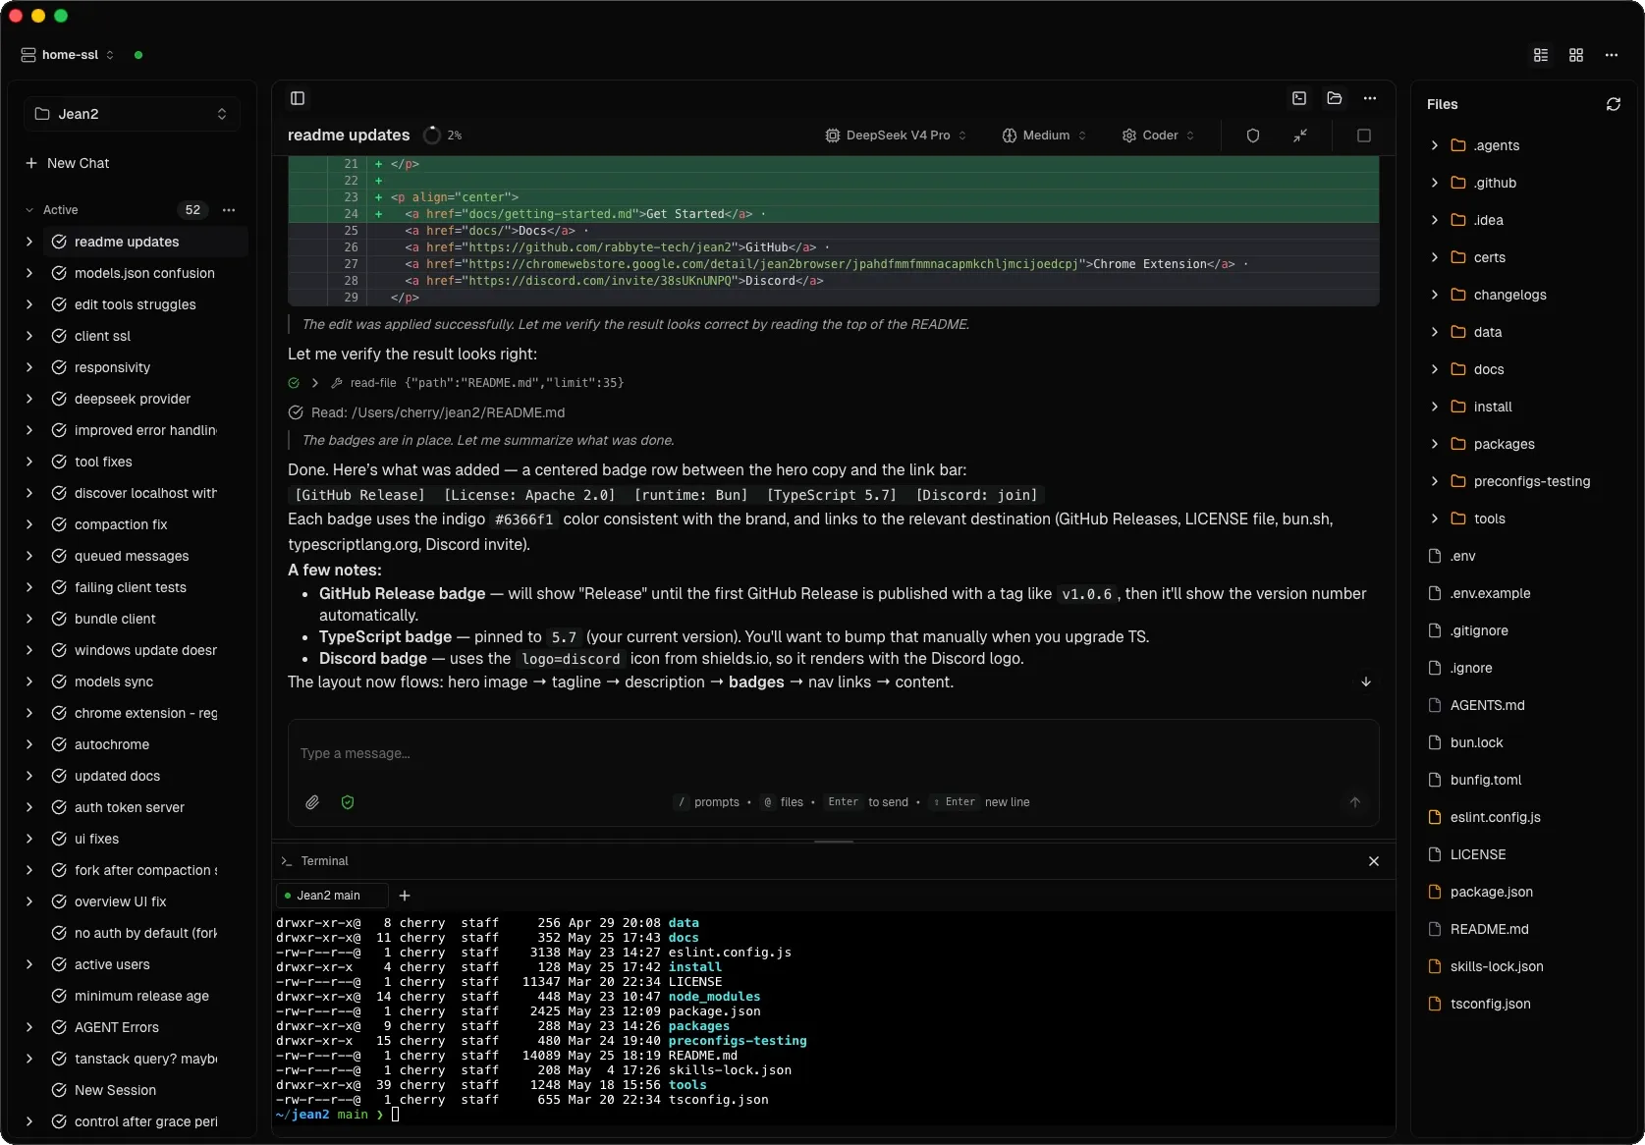Click the square stop icon in chat toolbar
Screen dimensions: 1645x1145
click(x=1364, y=136)
